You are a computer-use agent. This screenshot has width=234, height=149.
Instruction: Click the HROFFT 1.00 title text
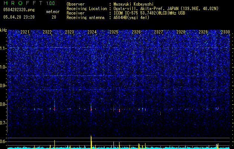[x=29, y=3]
